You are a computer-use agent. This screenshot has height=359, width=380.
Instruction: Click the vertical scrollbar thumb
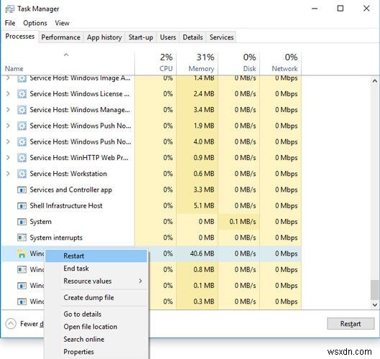(375, 290)
